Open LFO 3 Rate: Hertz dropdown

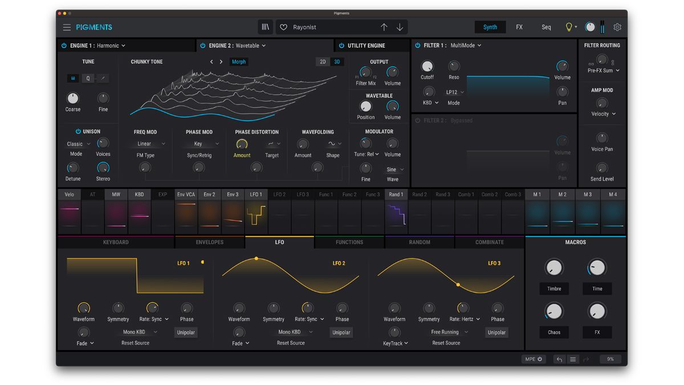pos(465,319)
